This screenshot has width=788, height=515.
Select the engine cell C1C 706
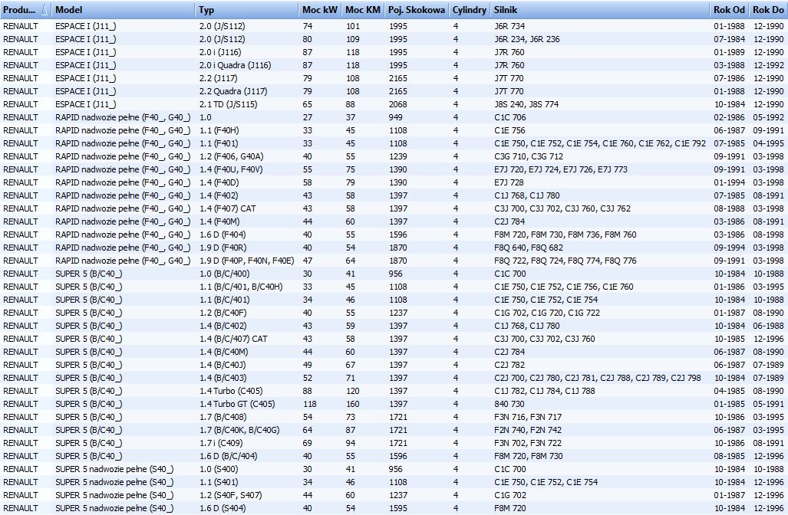click(x=510, y=117)
